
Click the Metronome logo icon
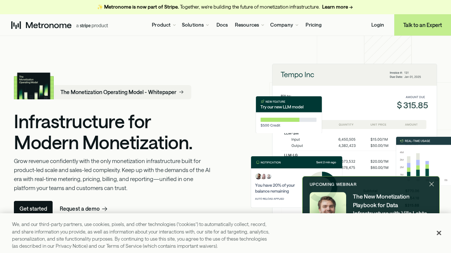click(x=16, y=25)
